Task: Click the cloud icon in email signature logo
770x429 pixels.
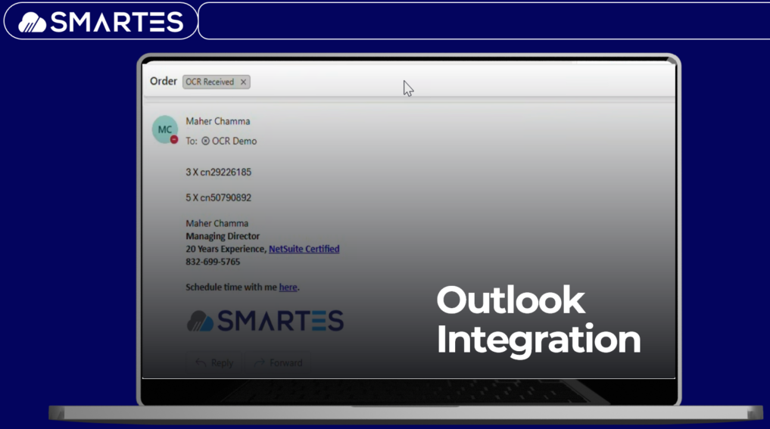Action: coord(200,321)
